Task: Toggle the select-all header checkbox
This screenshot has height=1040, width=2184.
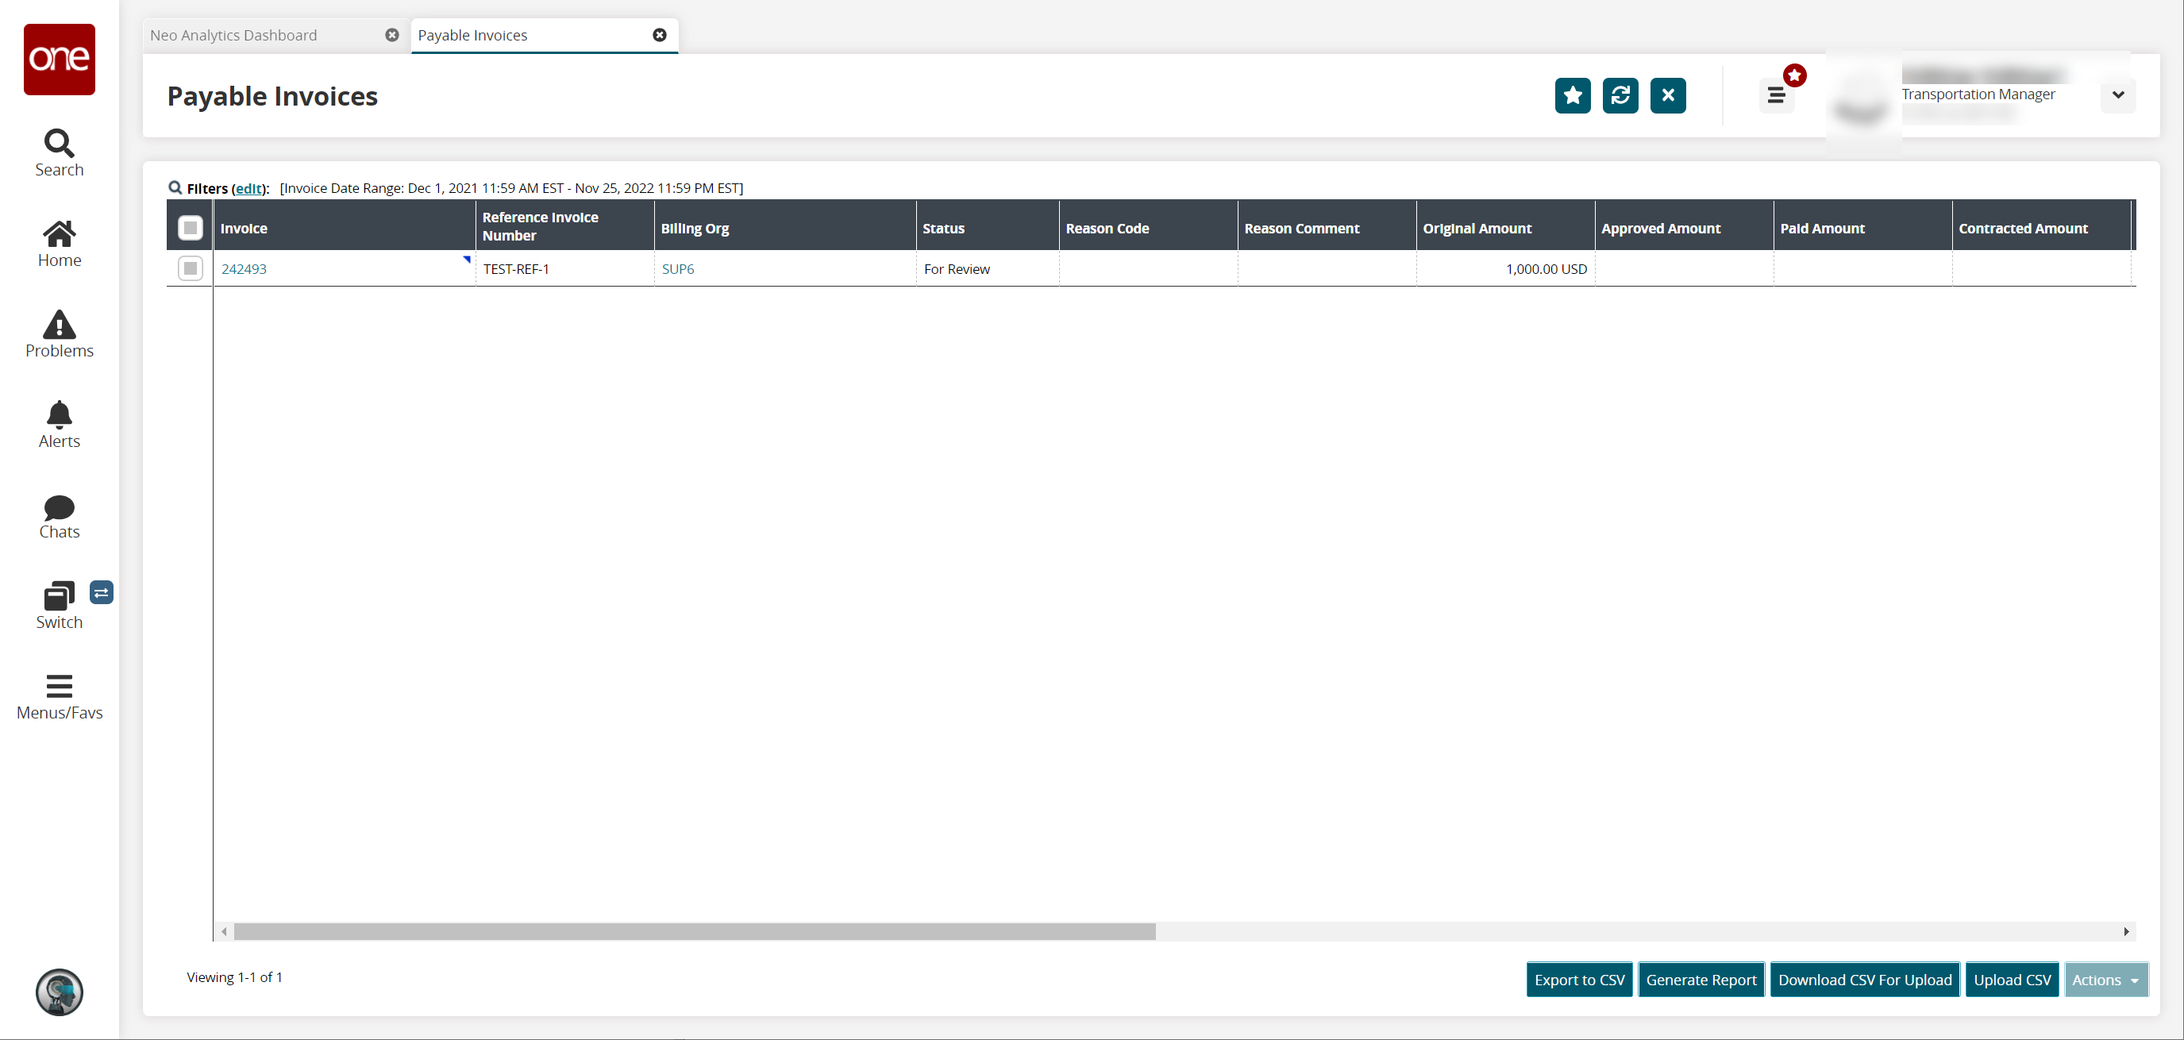Action: click(190, 227)
